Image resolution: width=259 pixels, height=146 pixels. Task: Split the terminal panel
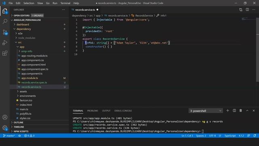tap(234, 111)
